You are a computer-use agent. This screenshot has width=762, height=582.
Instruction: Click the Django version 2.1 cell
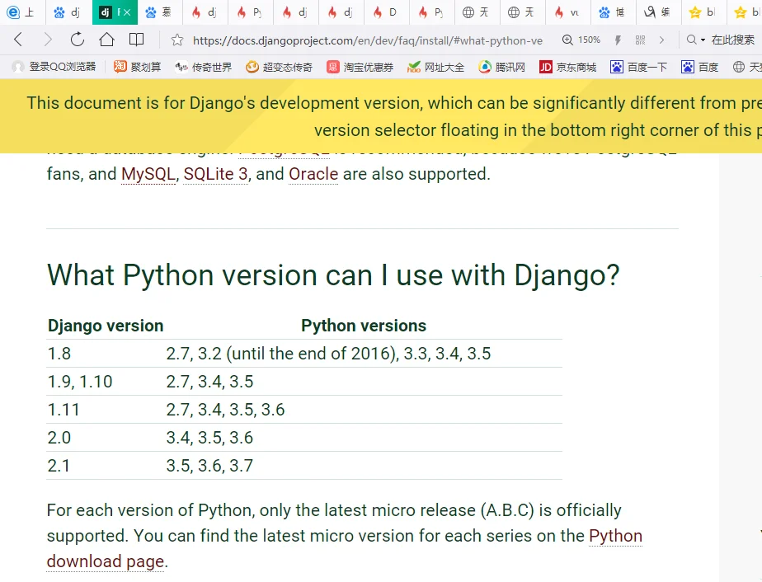[59, 466]
